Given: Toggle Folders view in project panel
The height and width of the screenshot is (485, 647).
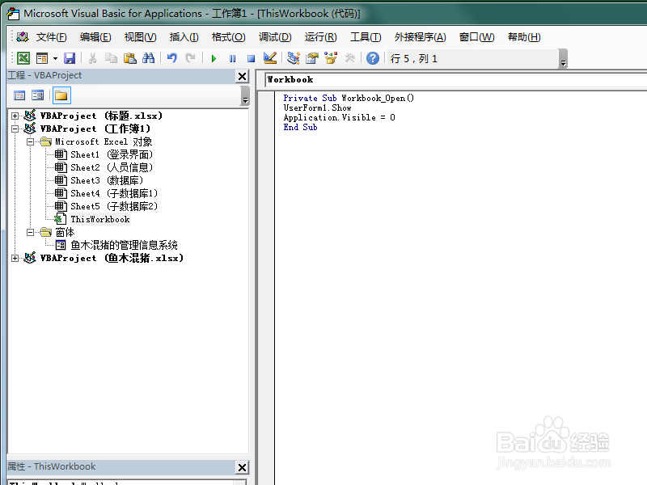Looking at the screenshot, I should tap(61, 95).
